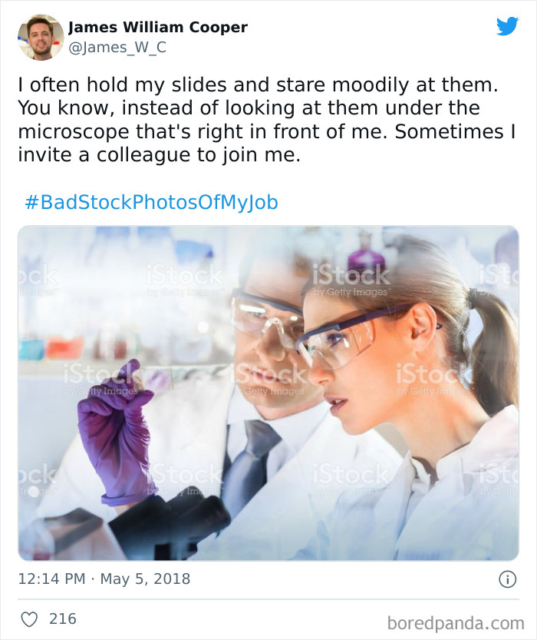Enlarge the embedded laboratory stock photo
The width and height of the screenshot is (537, 640).
(x=268, y=392)
